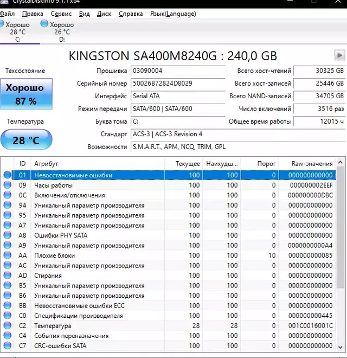Click the Порог column header
This screenshot has width=347, height=358.
tap(260, 164)
